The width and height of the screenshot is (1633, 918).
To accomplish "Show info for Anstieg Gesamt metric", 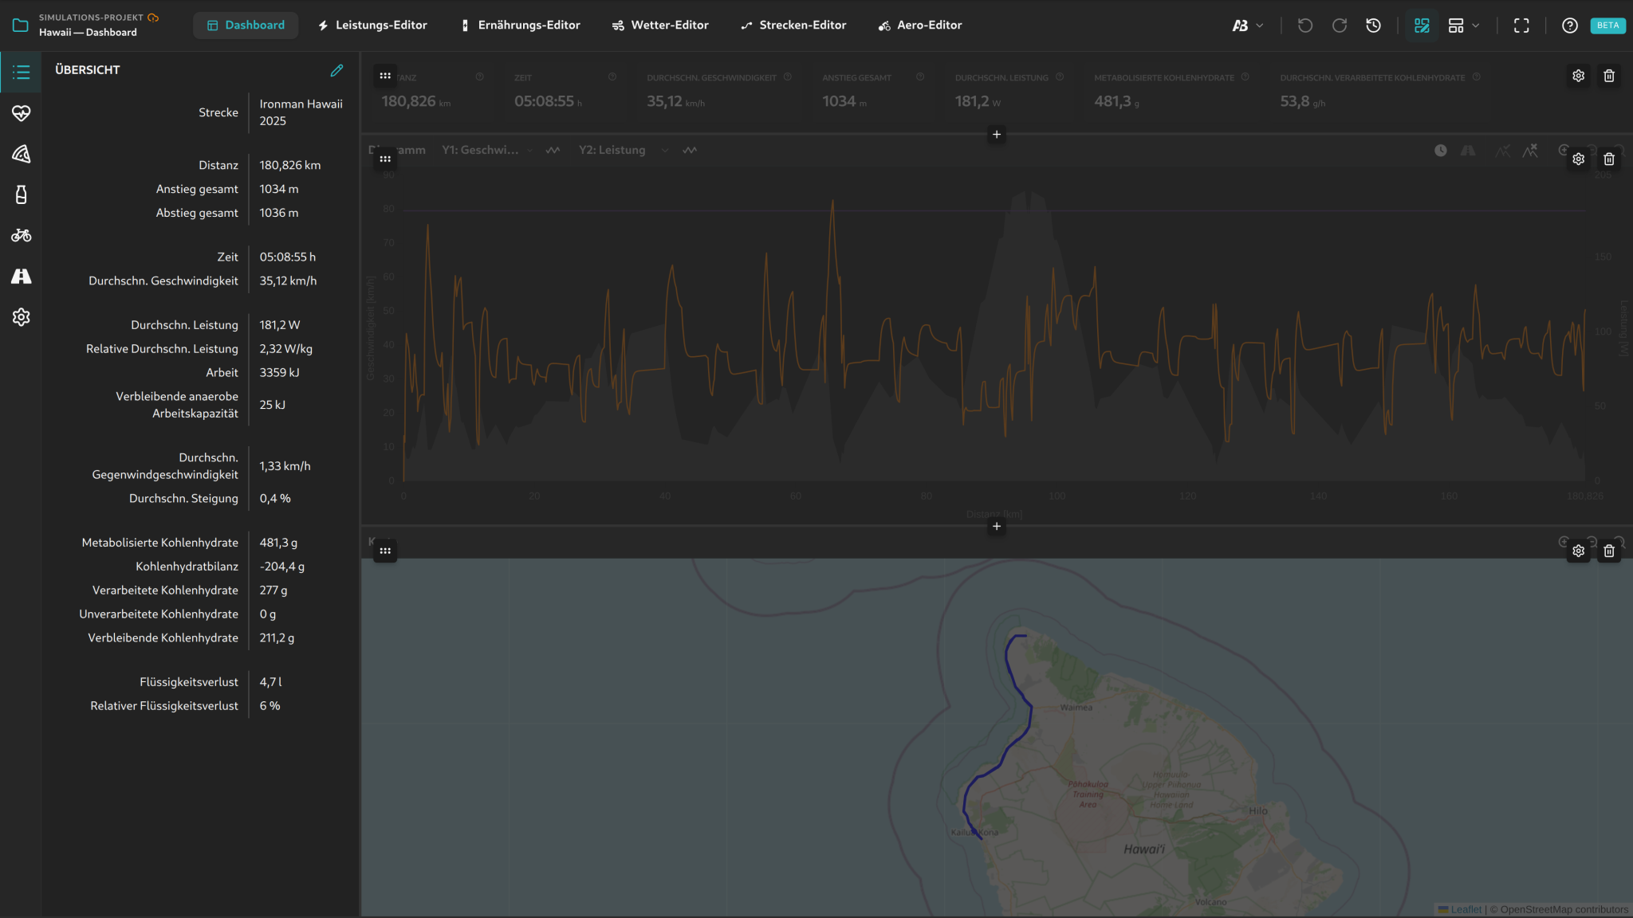I will 920,77.
